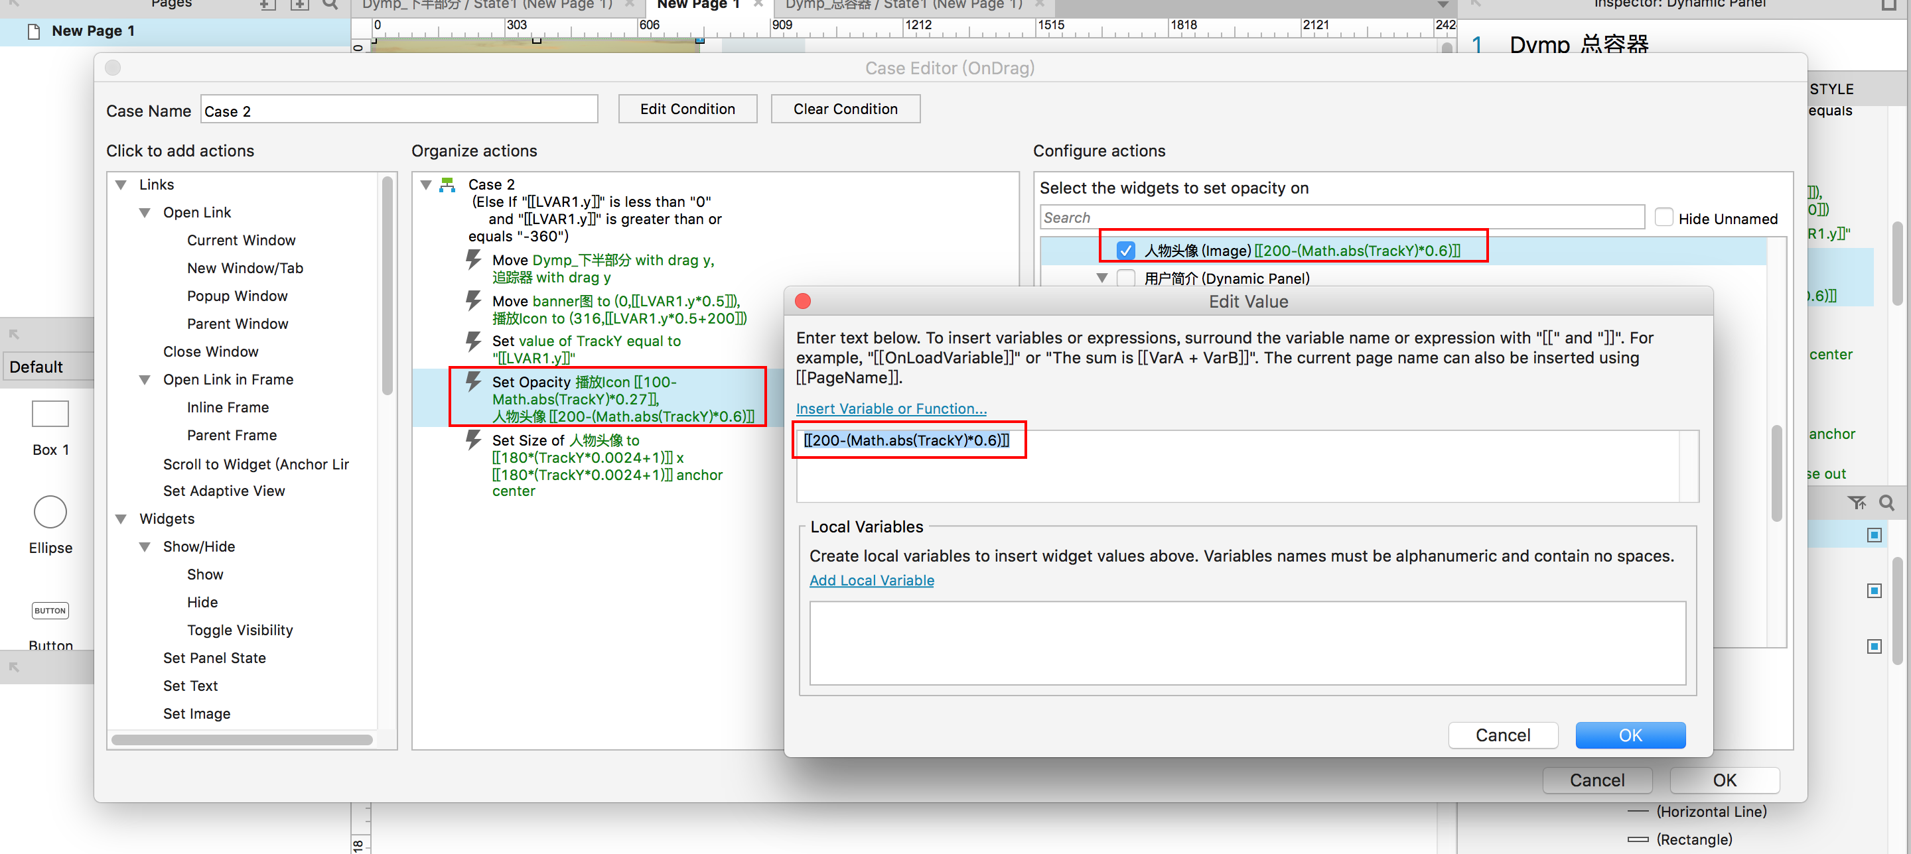Click the Button widget icon
Image resolution: width=1911 pixels, height=854 pixels.
[50, 610]
